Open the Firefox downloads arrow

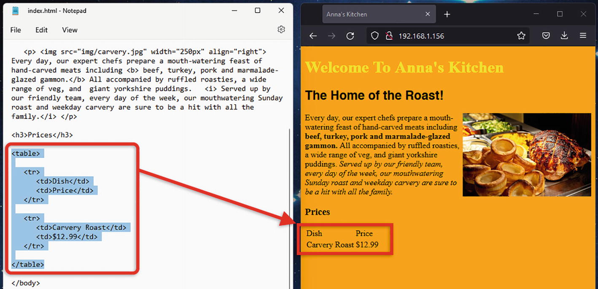564,36
